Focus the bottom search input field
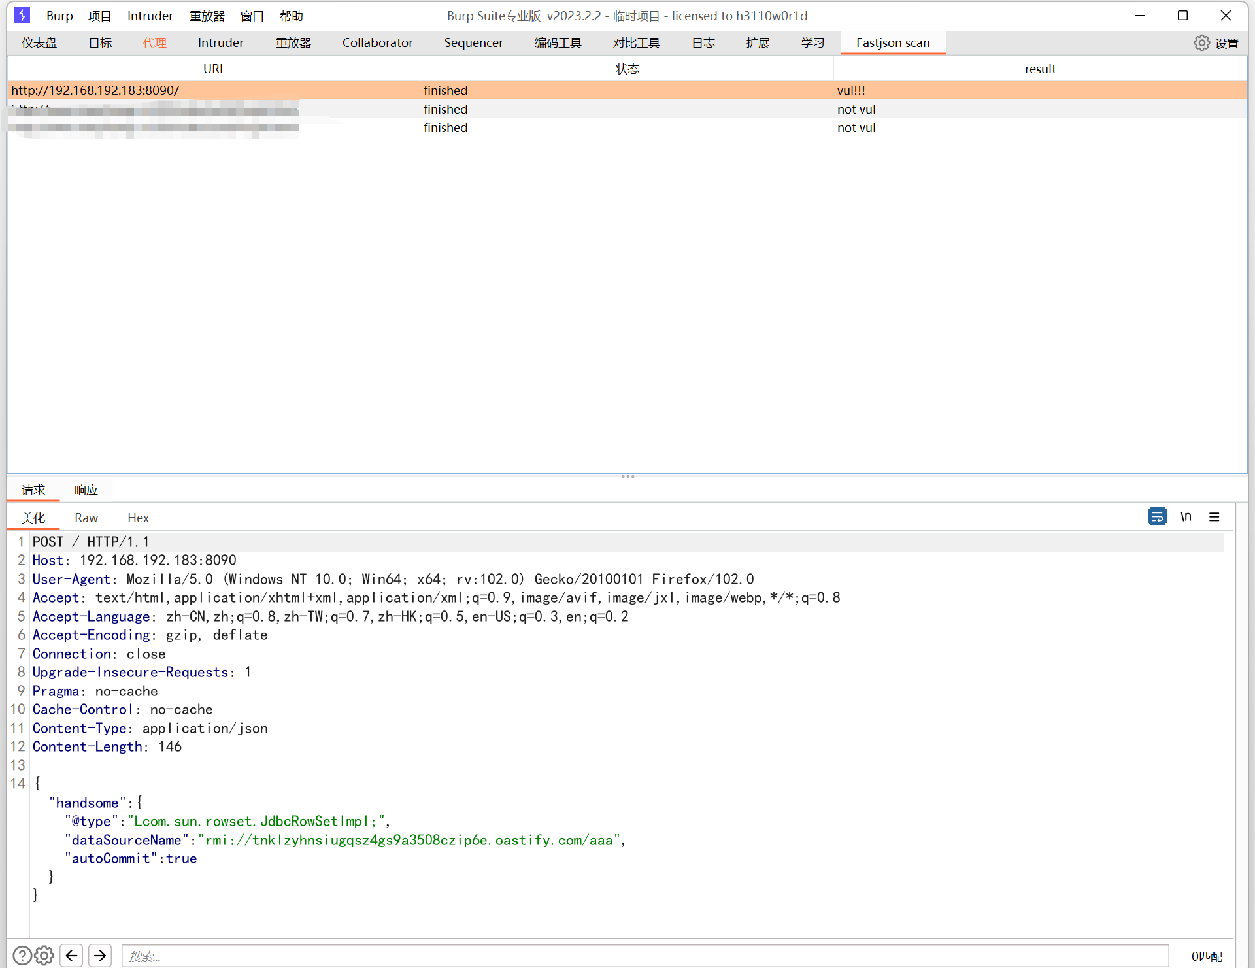 pos(645,956)
